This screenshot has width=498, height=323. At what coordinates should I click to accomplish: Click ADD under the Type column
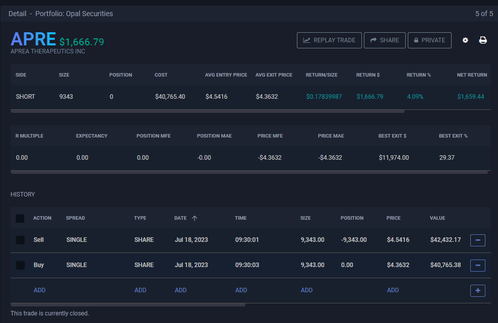tap(140, 290)
